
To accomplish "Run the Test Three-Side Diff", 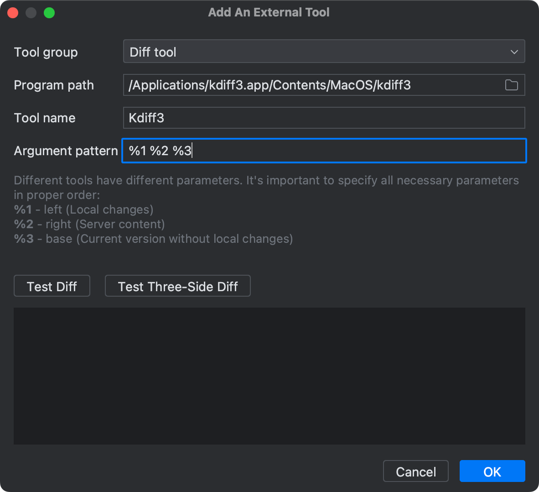I will coord(177,286).
